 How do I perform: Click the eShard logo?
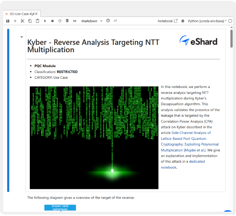click(x=198, y=41)
